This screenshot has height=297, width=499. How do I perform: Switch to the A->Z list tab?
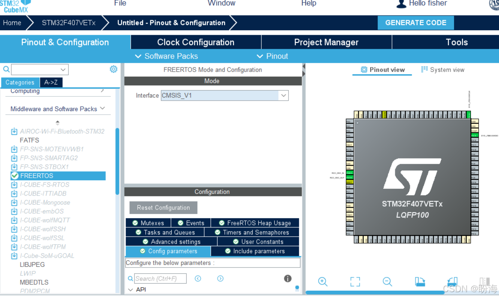click(51, 82)
